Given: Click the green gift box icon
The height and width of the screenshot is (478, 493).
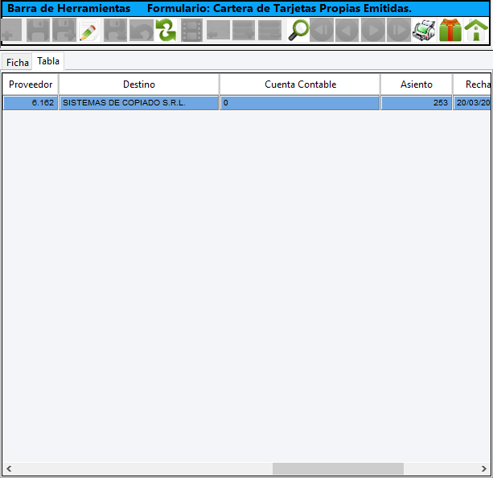Looking at the screenshot, I should tap(450, 31).
